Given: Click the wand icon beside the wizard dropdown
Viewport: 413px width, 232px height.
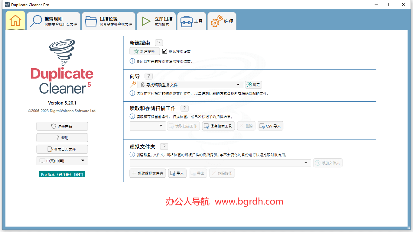Looking at the screenshot, I should [x=132, y=84].
